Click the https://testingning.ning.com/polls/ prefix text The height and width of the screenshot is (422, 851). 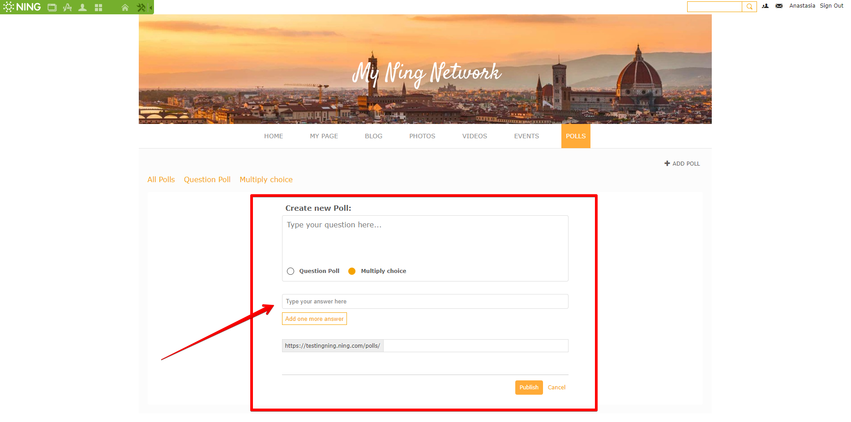[333, 345]
